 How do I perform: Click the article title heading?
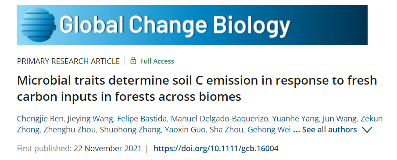click(x=197, y=89)
